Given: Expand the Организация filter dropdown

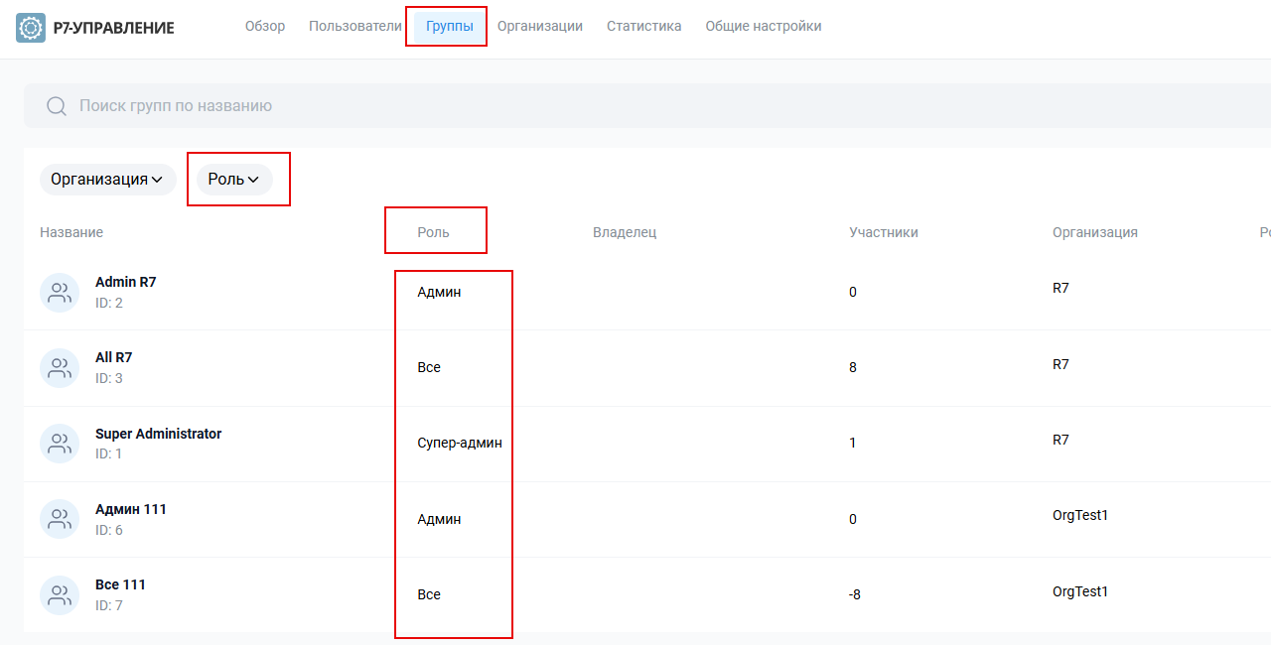Looking at the screenshot, I should 107,180.
